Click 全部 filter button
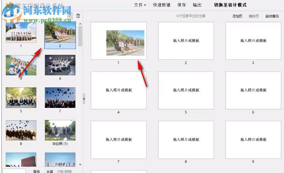Screen dimensions: 284x173 tap(50, 171)
